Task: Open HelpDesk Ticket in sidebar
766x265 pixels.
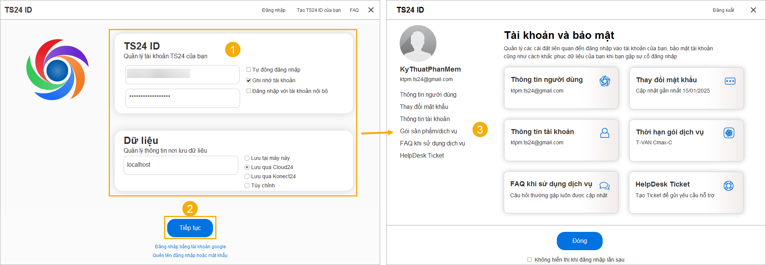Action: tap(422, 155)
